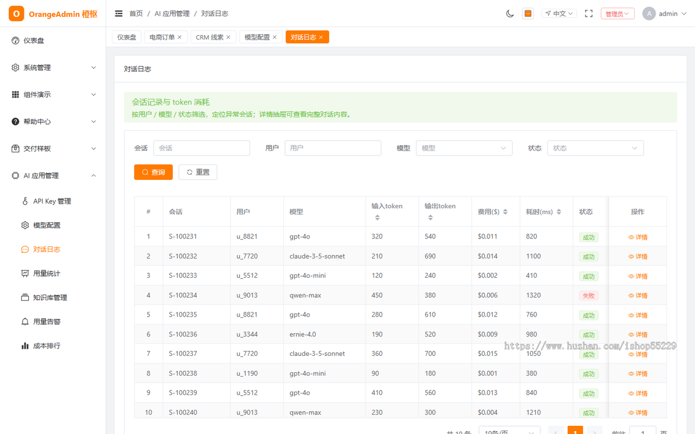695x434 pixels.
Task: Close the 对话日志 tab
Action: pyautogui.click(x=321, y=37)
